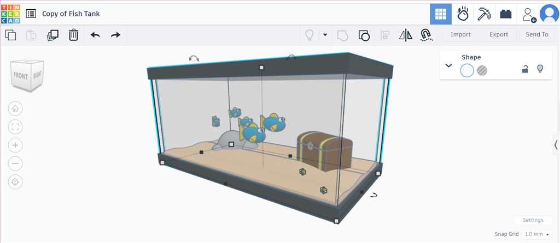Click the RIGHT face of view cube
The width and height of the screenshot is (560, 243).
pos(38,75)
